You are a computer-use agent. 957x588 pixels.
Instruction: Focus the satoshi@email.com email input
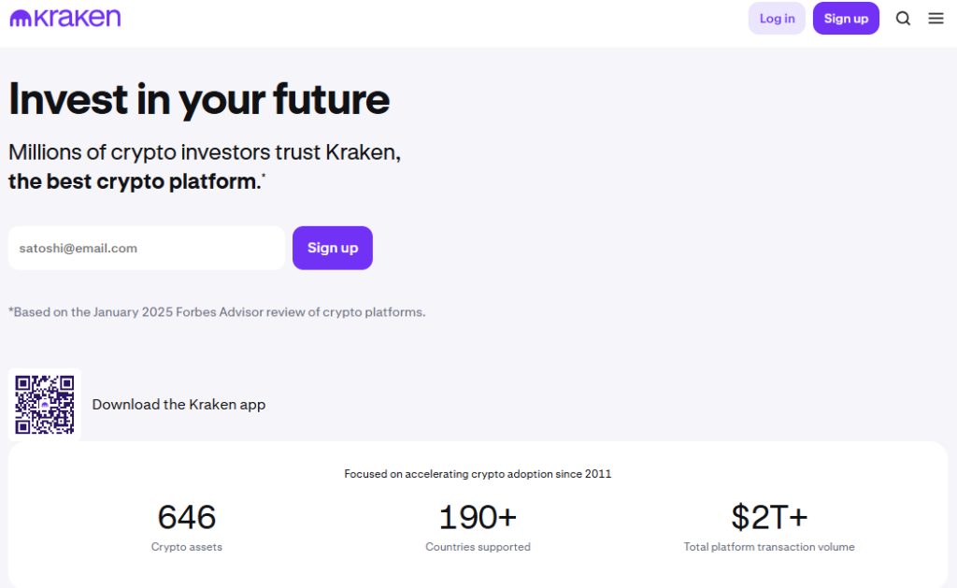pyautogui.click(x=147, y=248)
